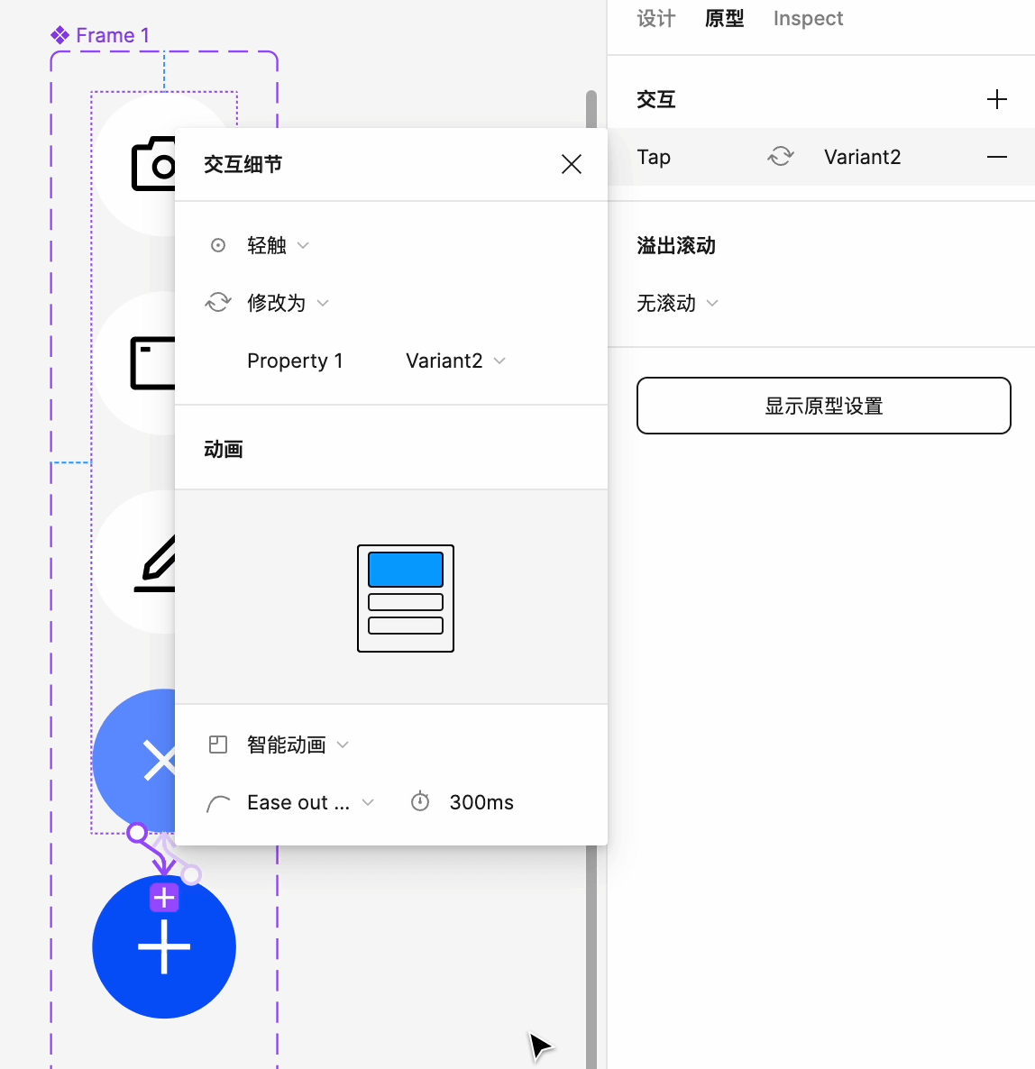Remove the Tap interaction with minus icon
This screenshot has width=1035, height=1069.
coord(996,157)
